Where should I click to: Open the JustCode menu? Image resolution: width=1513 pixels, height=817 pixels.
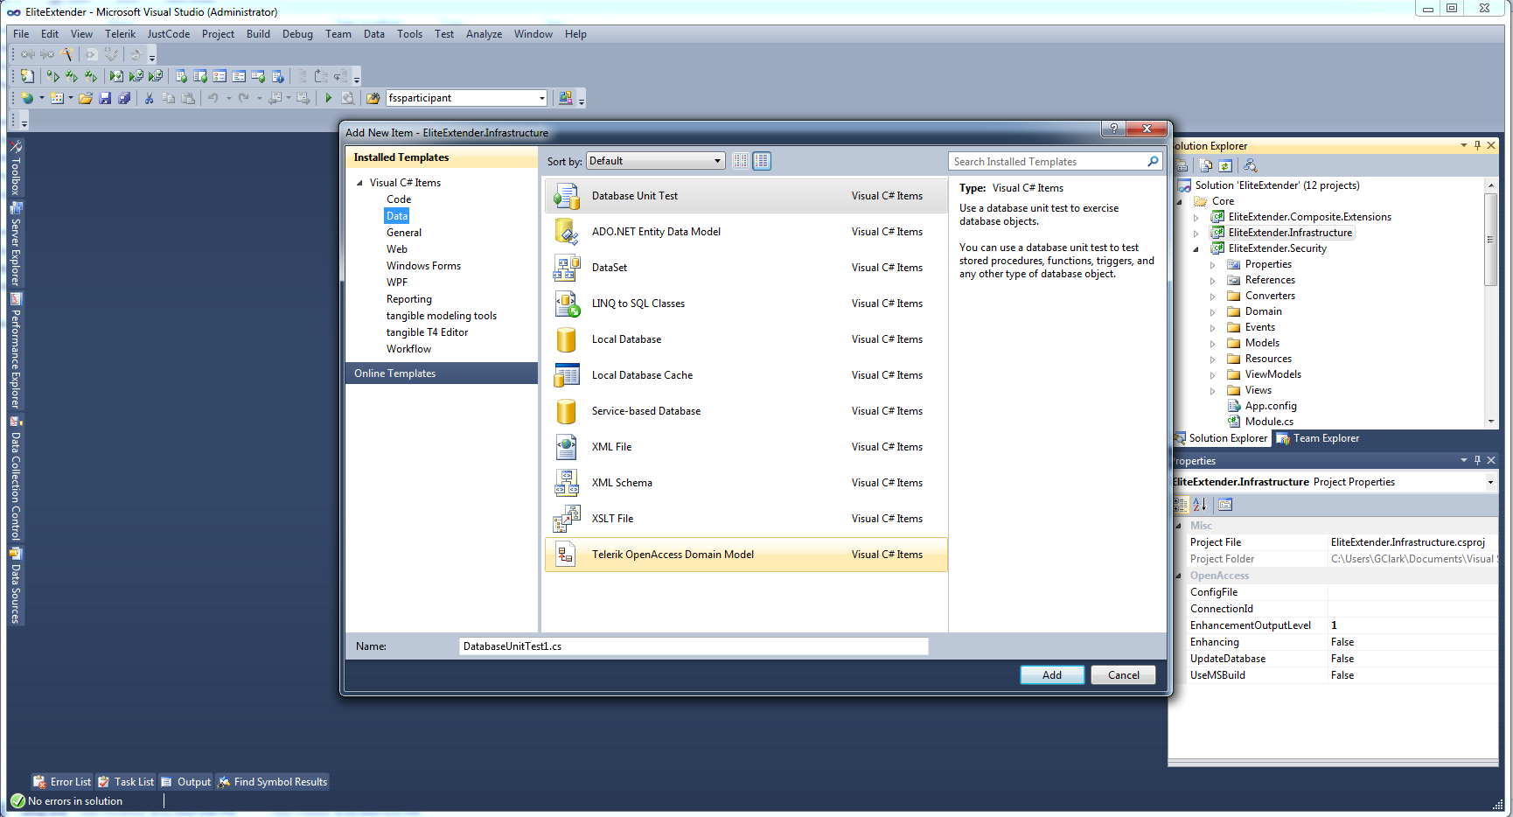click(x=169, y=34)
